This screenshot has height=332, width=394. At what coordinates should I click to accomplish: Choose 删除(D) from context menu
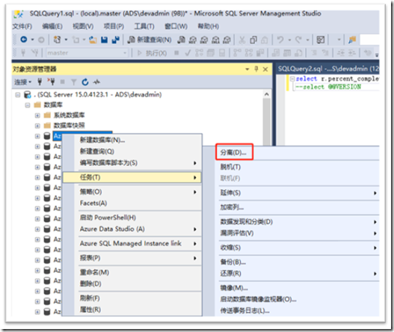[x=132, y=283]
